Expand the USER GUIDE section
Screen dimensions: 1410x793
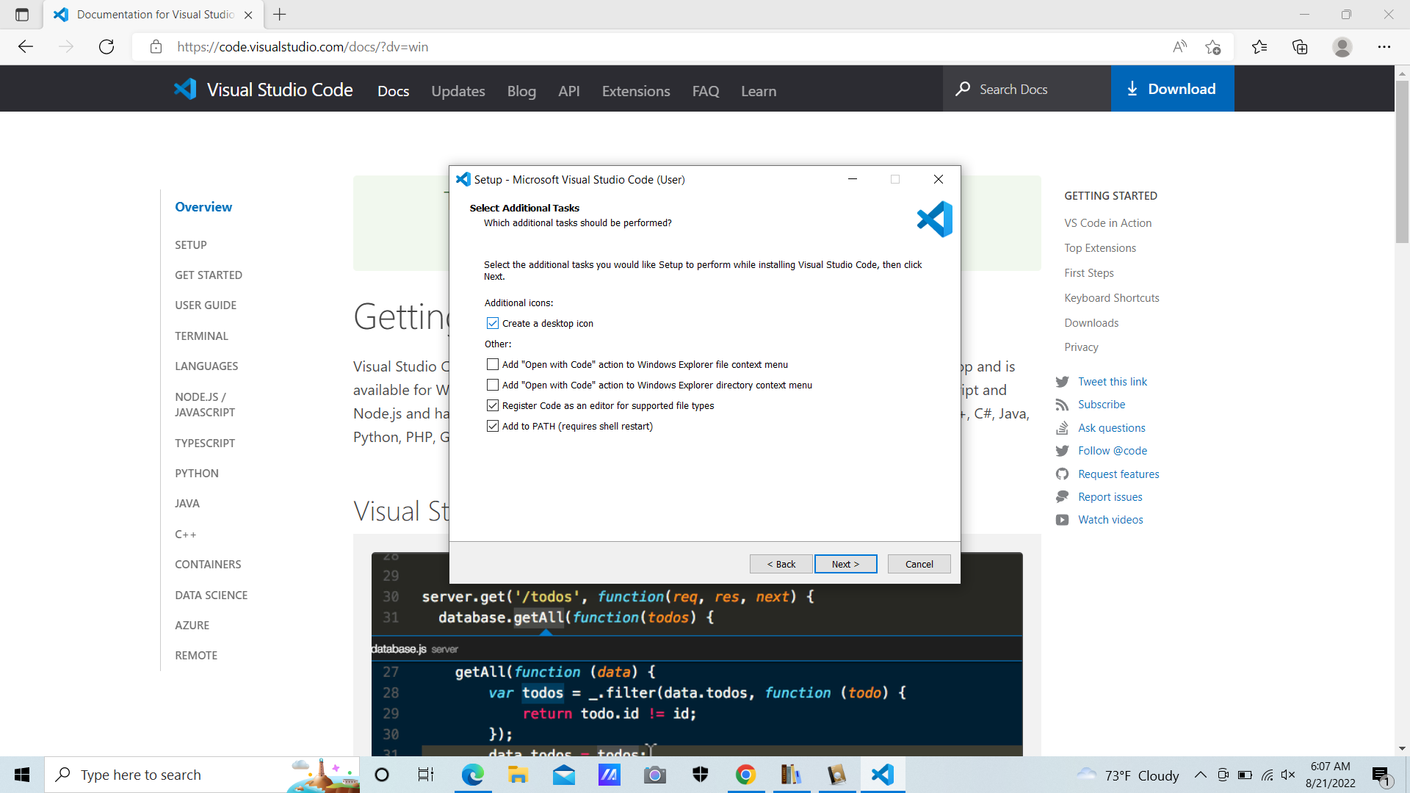click(x=206, y=305)
